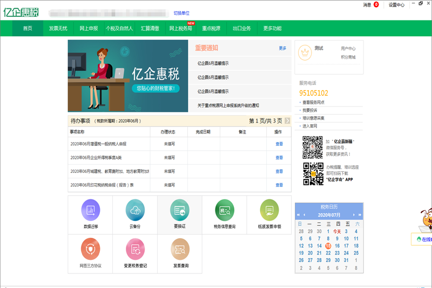Click the 切换单位 link
432x288 pixels.
[181, 13]
